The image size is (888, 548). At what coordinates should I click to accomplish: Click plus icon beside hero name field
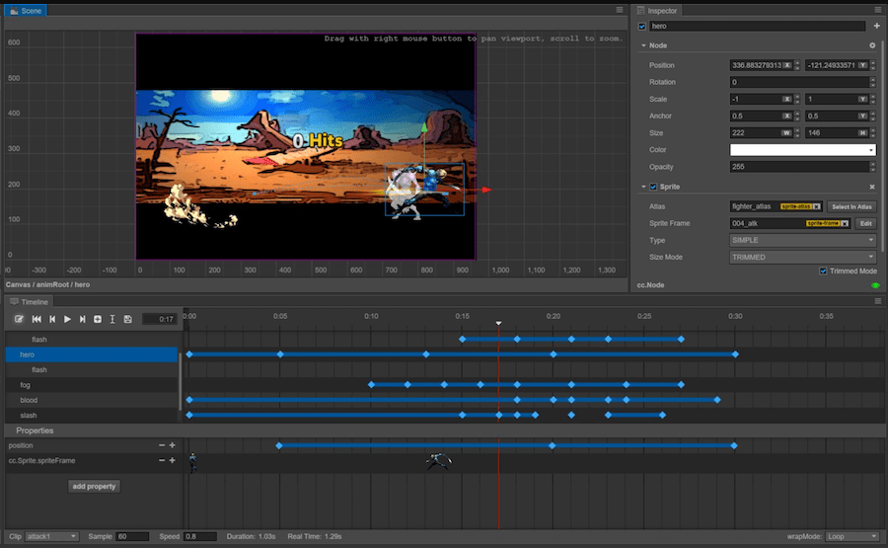coord(876,26)
